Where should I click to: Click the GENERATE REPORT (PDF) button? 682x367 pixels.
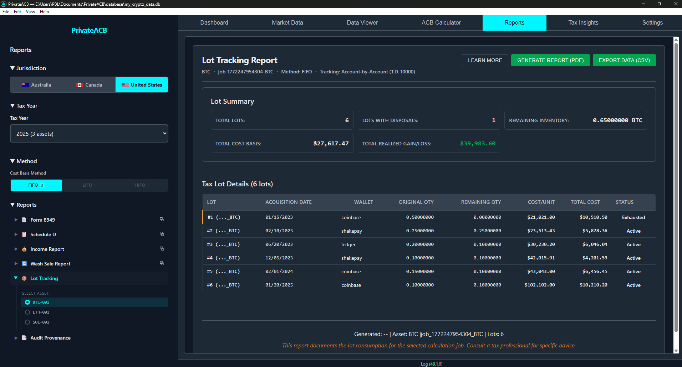pyautogui.click(x=550, y=60)
